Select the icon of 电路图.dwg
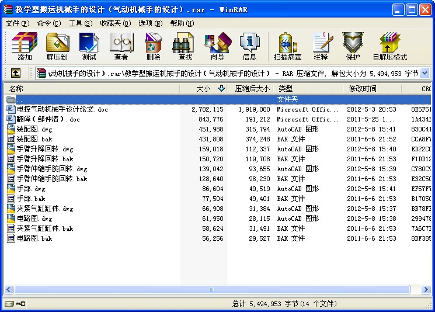435x312 pixels. pyautogui.click(x=11, y=219)
